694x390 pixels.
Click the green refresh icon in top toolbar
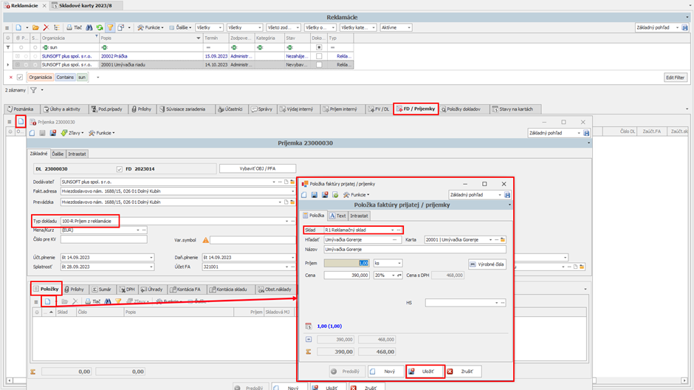[x=100, y=27]
